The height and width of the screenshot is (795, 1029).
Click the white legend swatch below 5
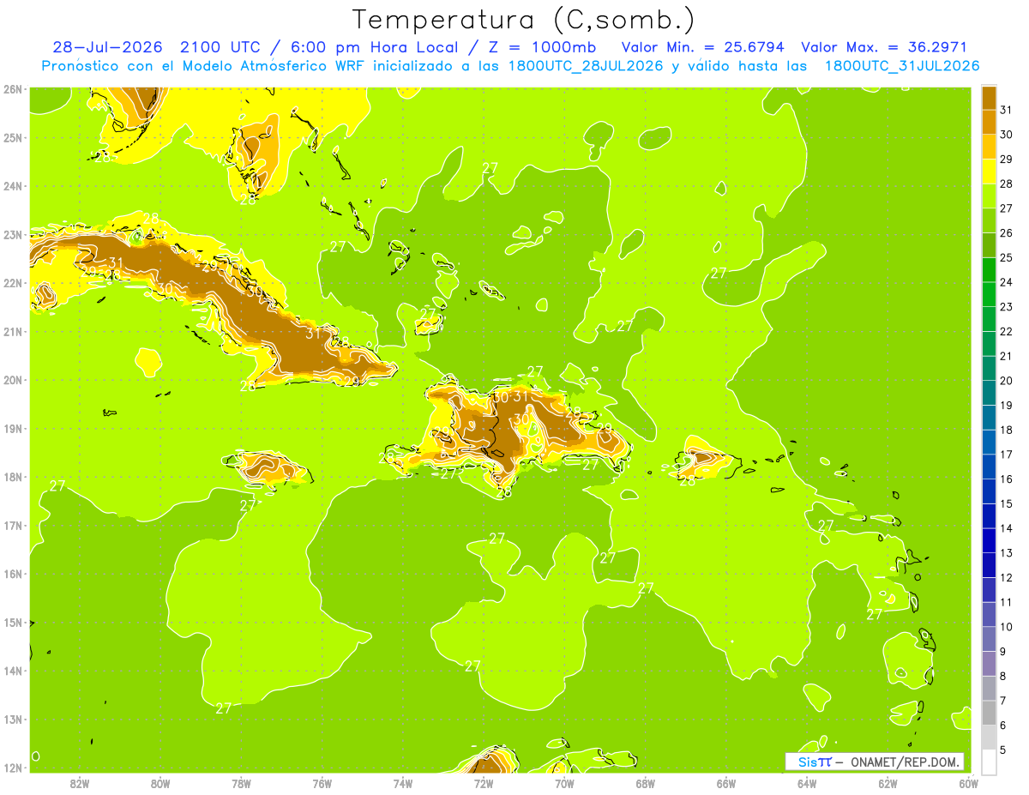(x=989, y=762)
